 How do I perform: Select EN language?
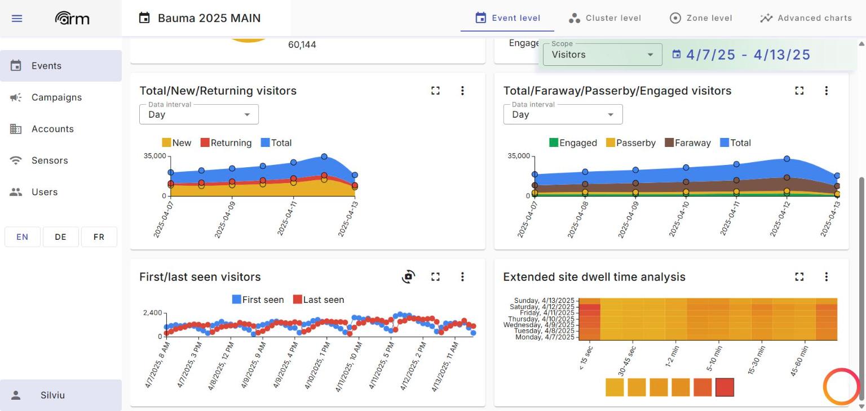[23, 237]
